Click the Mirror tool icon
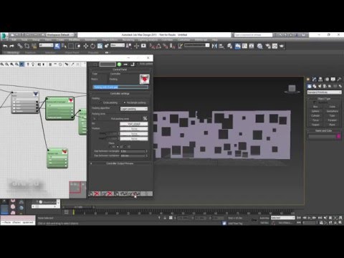Image resolution: width=344 pixels, height=258 pixels. (214, 46)
